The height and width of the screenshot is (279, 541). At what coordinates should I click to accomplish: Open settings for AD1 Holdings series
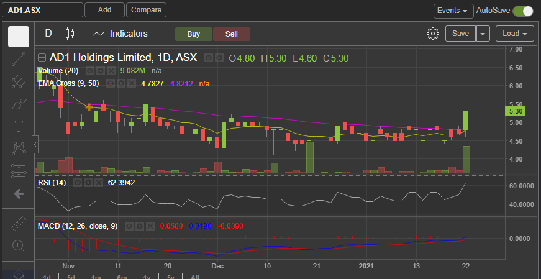pos(219,58)
